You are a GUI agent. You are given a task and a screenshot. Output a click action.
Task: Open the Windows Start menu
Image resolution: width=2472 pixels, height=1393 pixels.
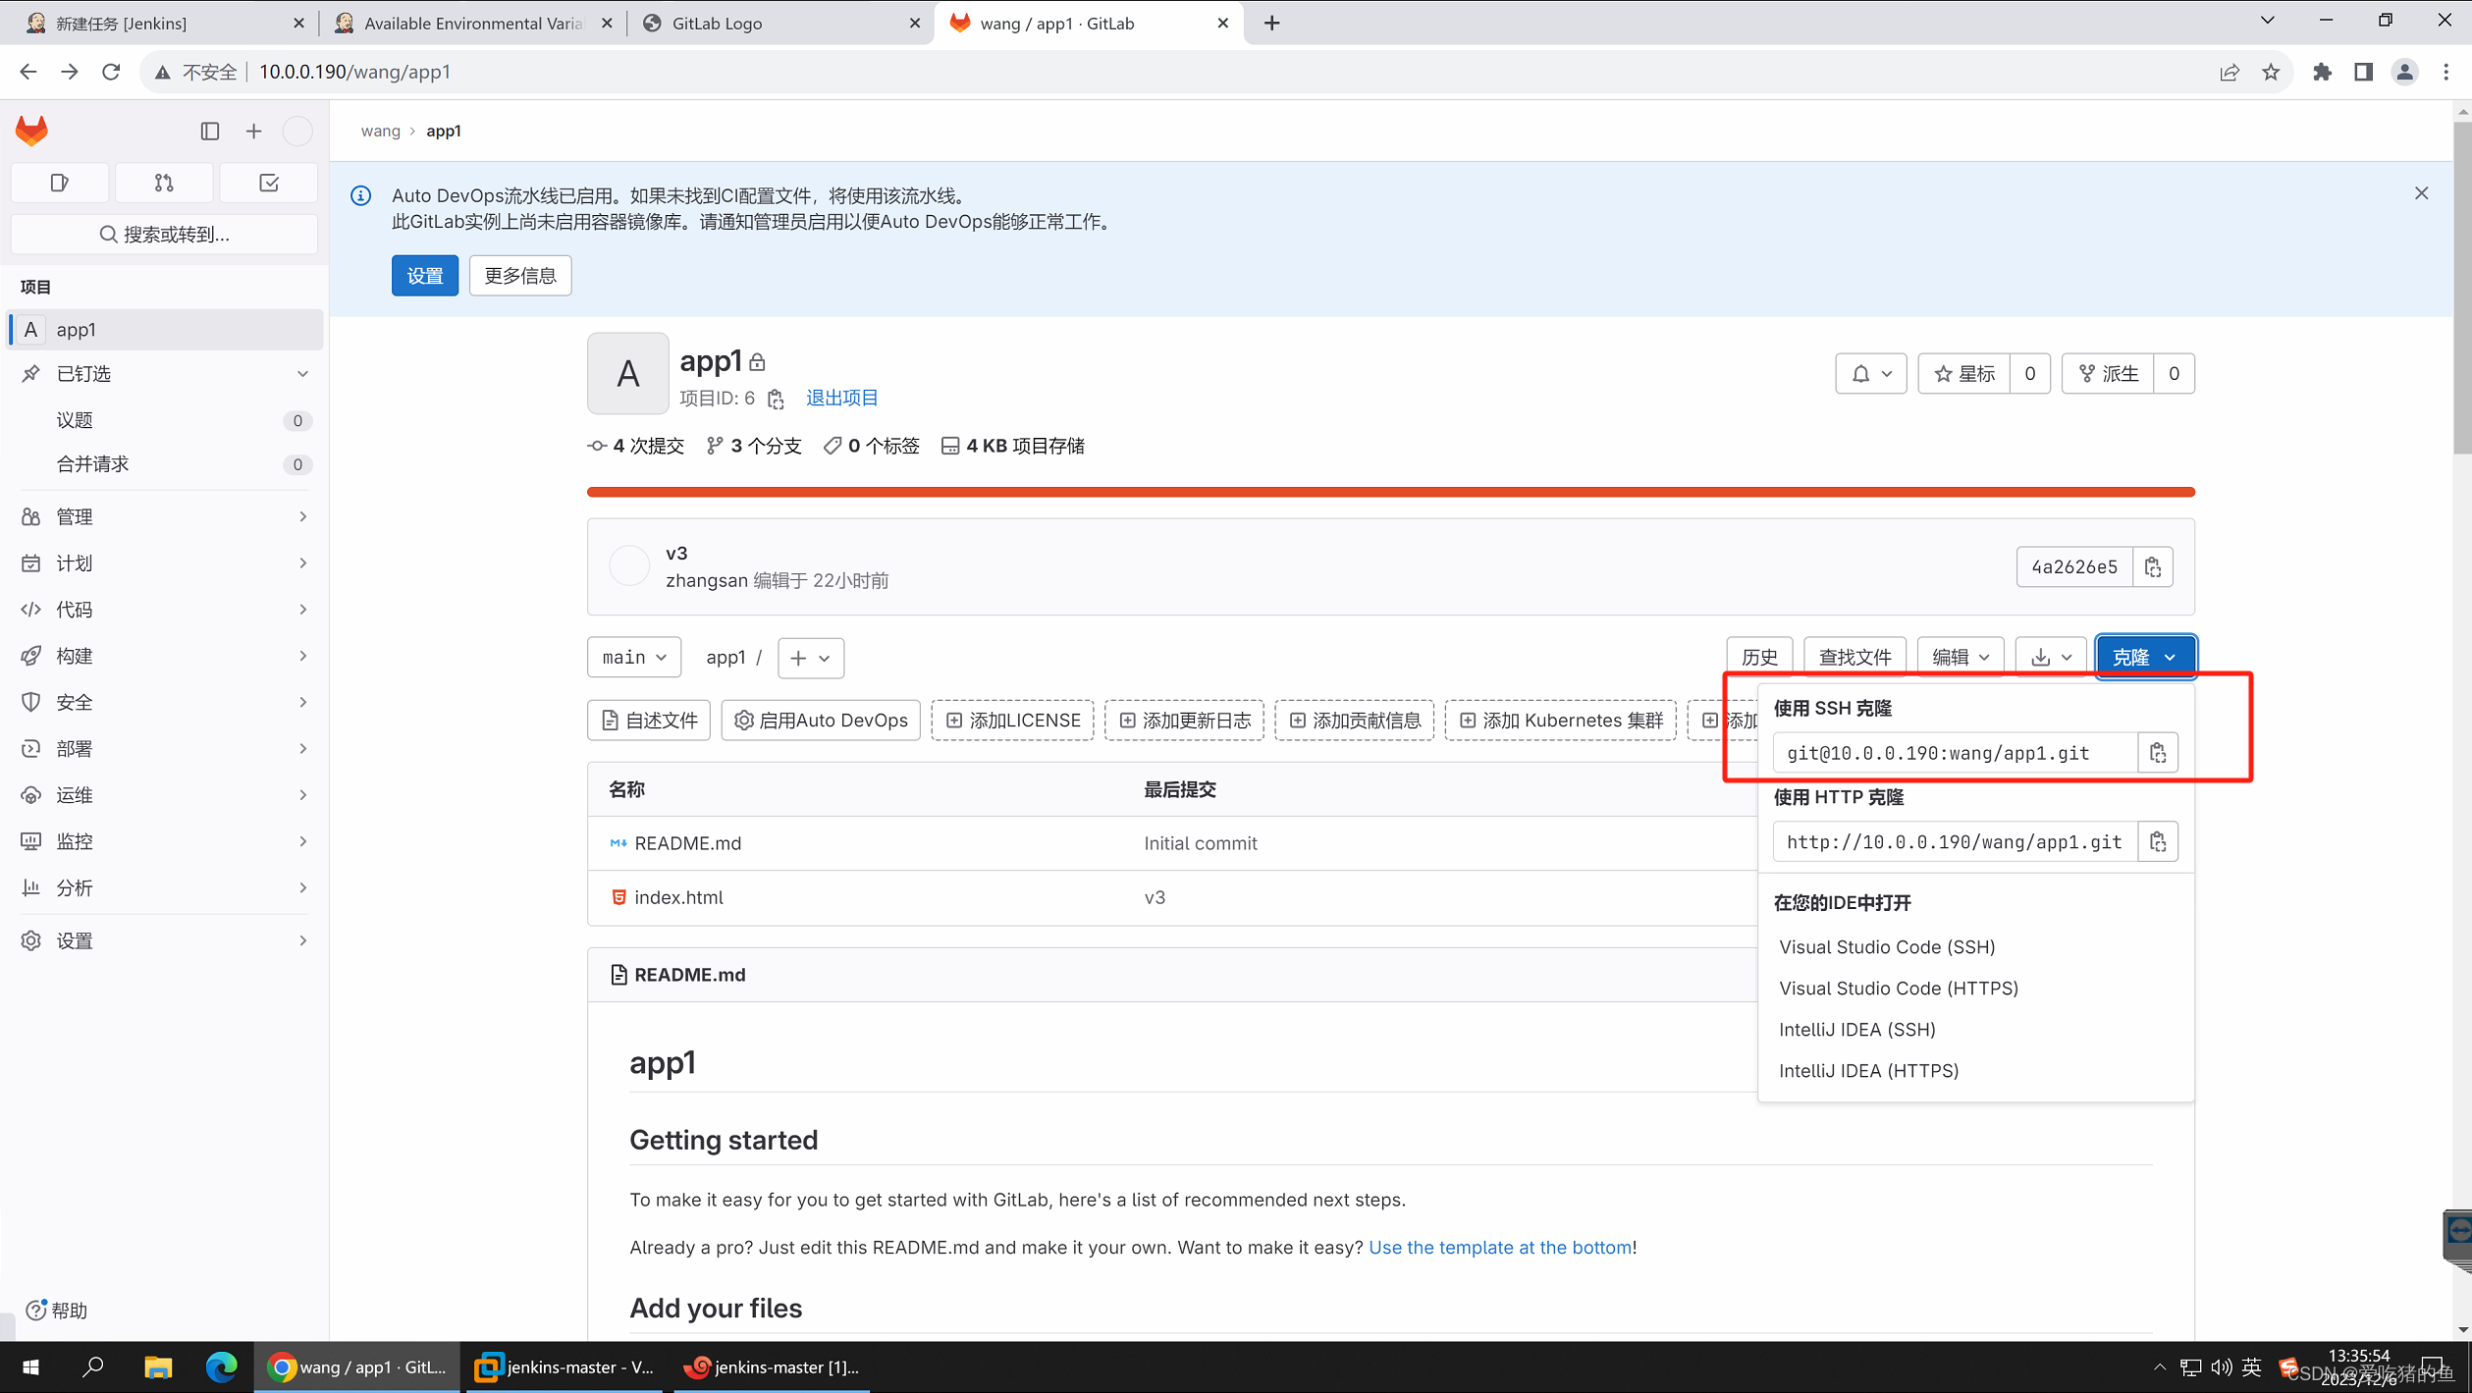(30, 1366)
